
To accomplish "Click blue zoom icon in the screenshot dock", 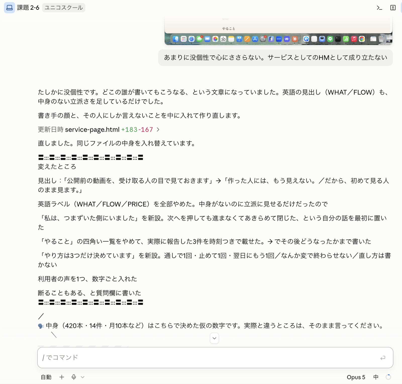I will (279, 39).
